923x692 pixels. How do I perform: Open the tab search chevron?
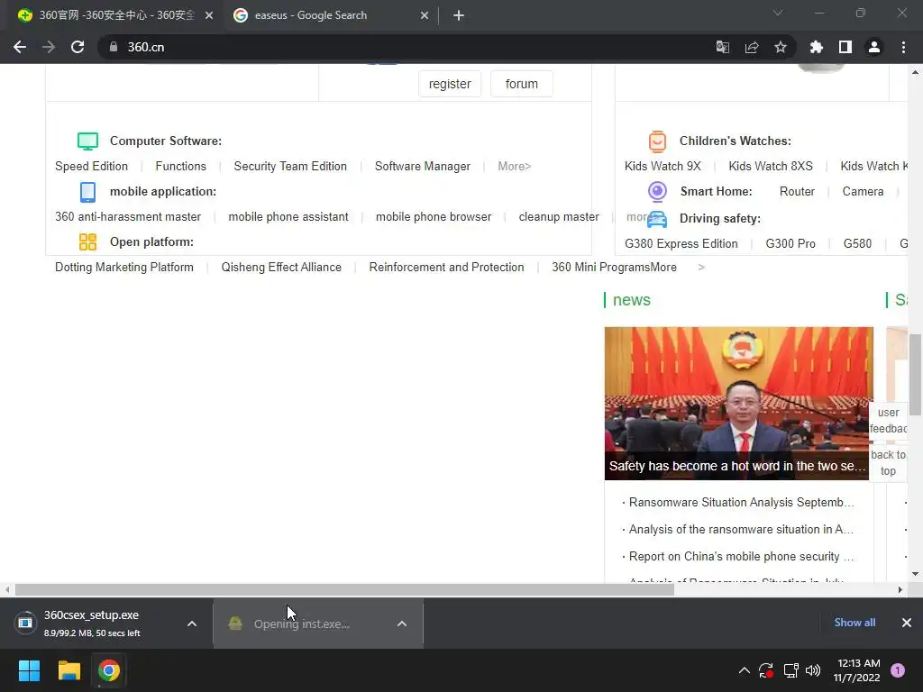(778, 13)
